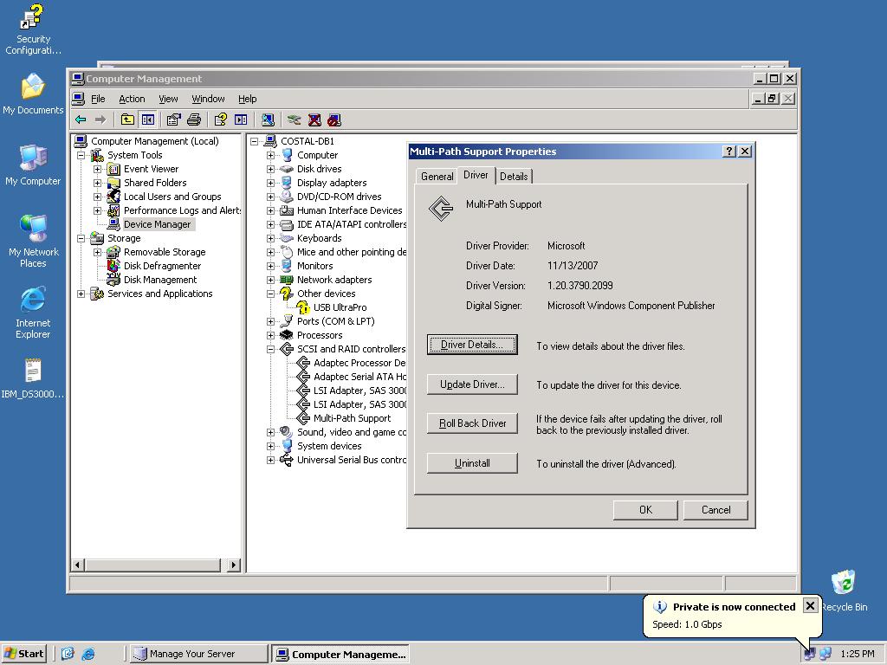Click the Print icon in the toolbar
The image size is (887, 665).
tap(194, 119)
